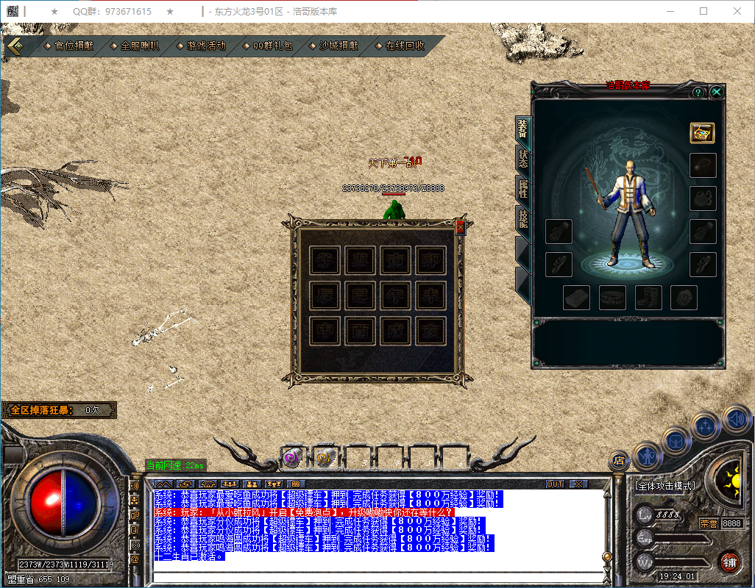Click the 荣誉 honor label
755x588 pixels.
pos(709,523)
